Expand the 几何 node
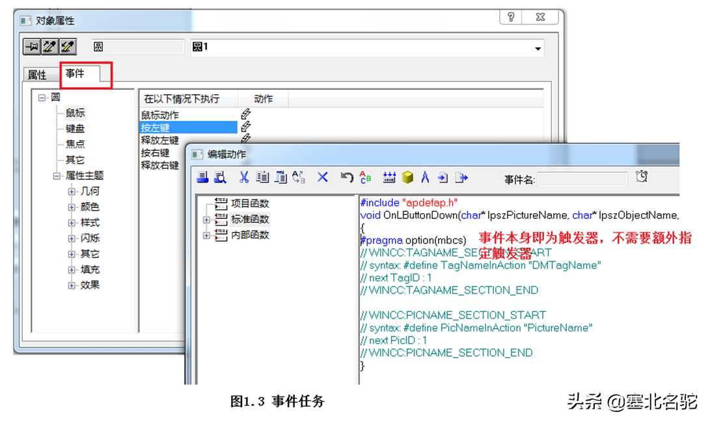 (x=72, y=192)
